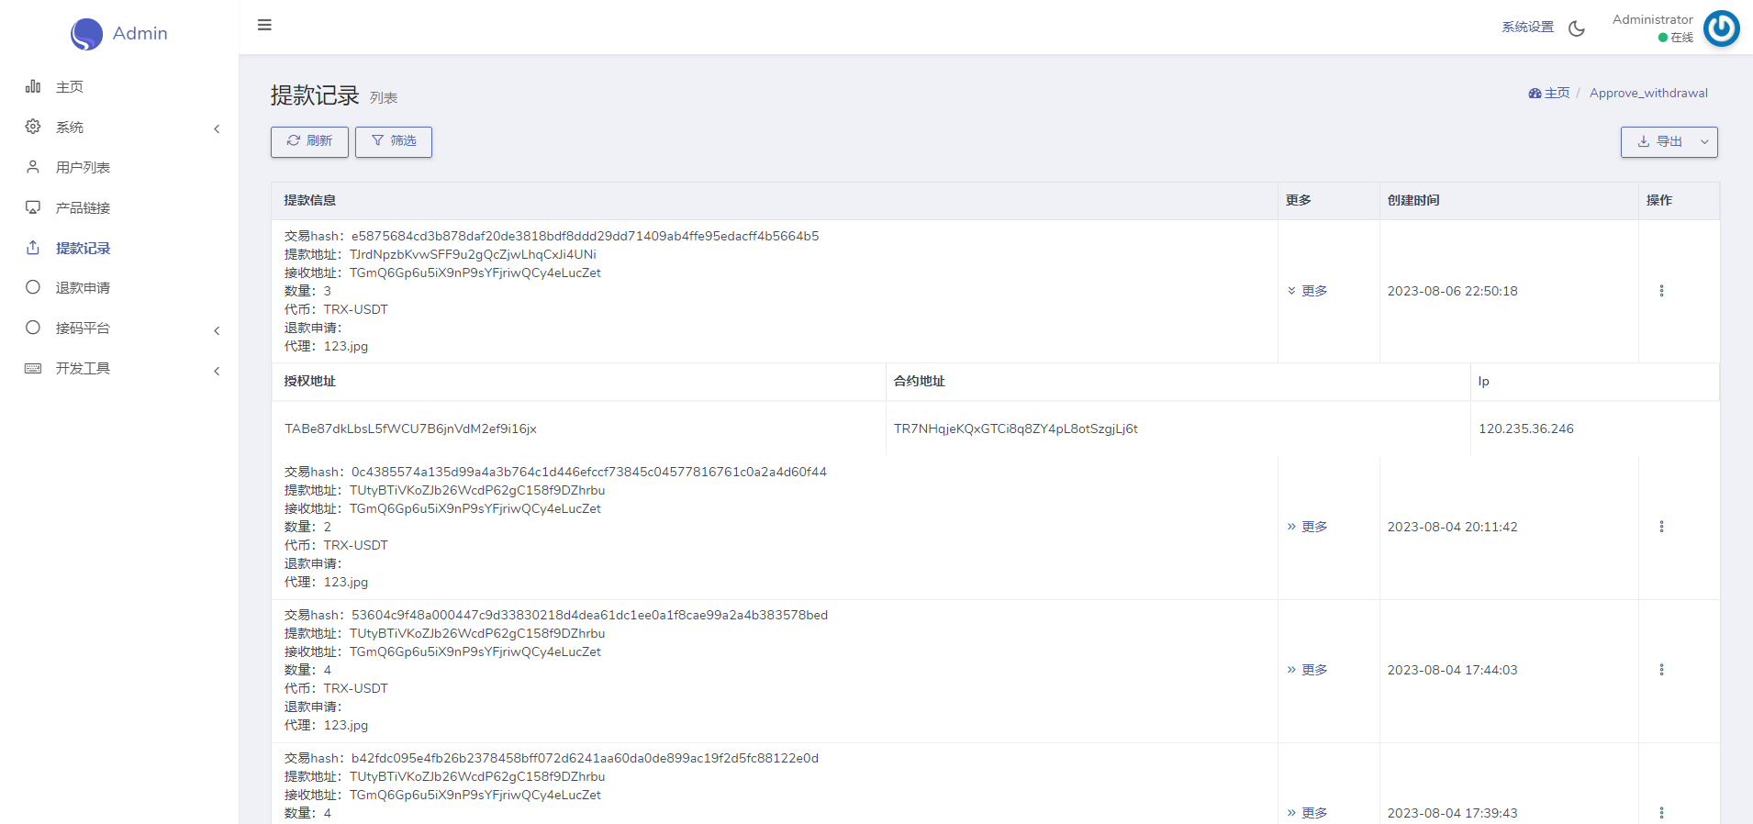The image size is (1753, 824).
Task: Click the 主页 breadcrumb link
Action: pos(1550,94)
